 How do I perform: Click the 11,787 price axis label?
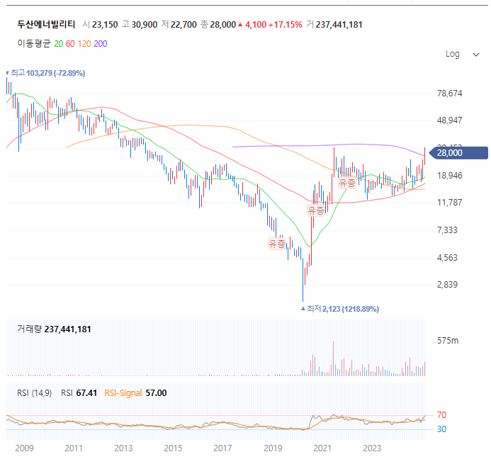pyautogui.click(x=449, y=203)
